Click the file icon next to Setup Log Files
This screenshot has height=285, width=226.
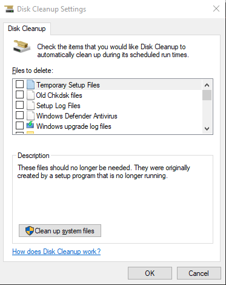pyautogui.click(x=30, y=105)
